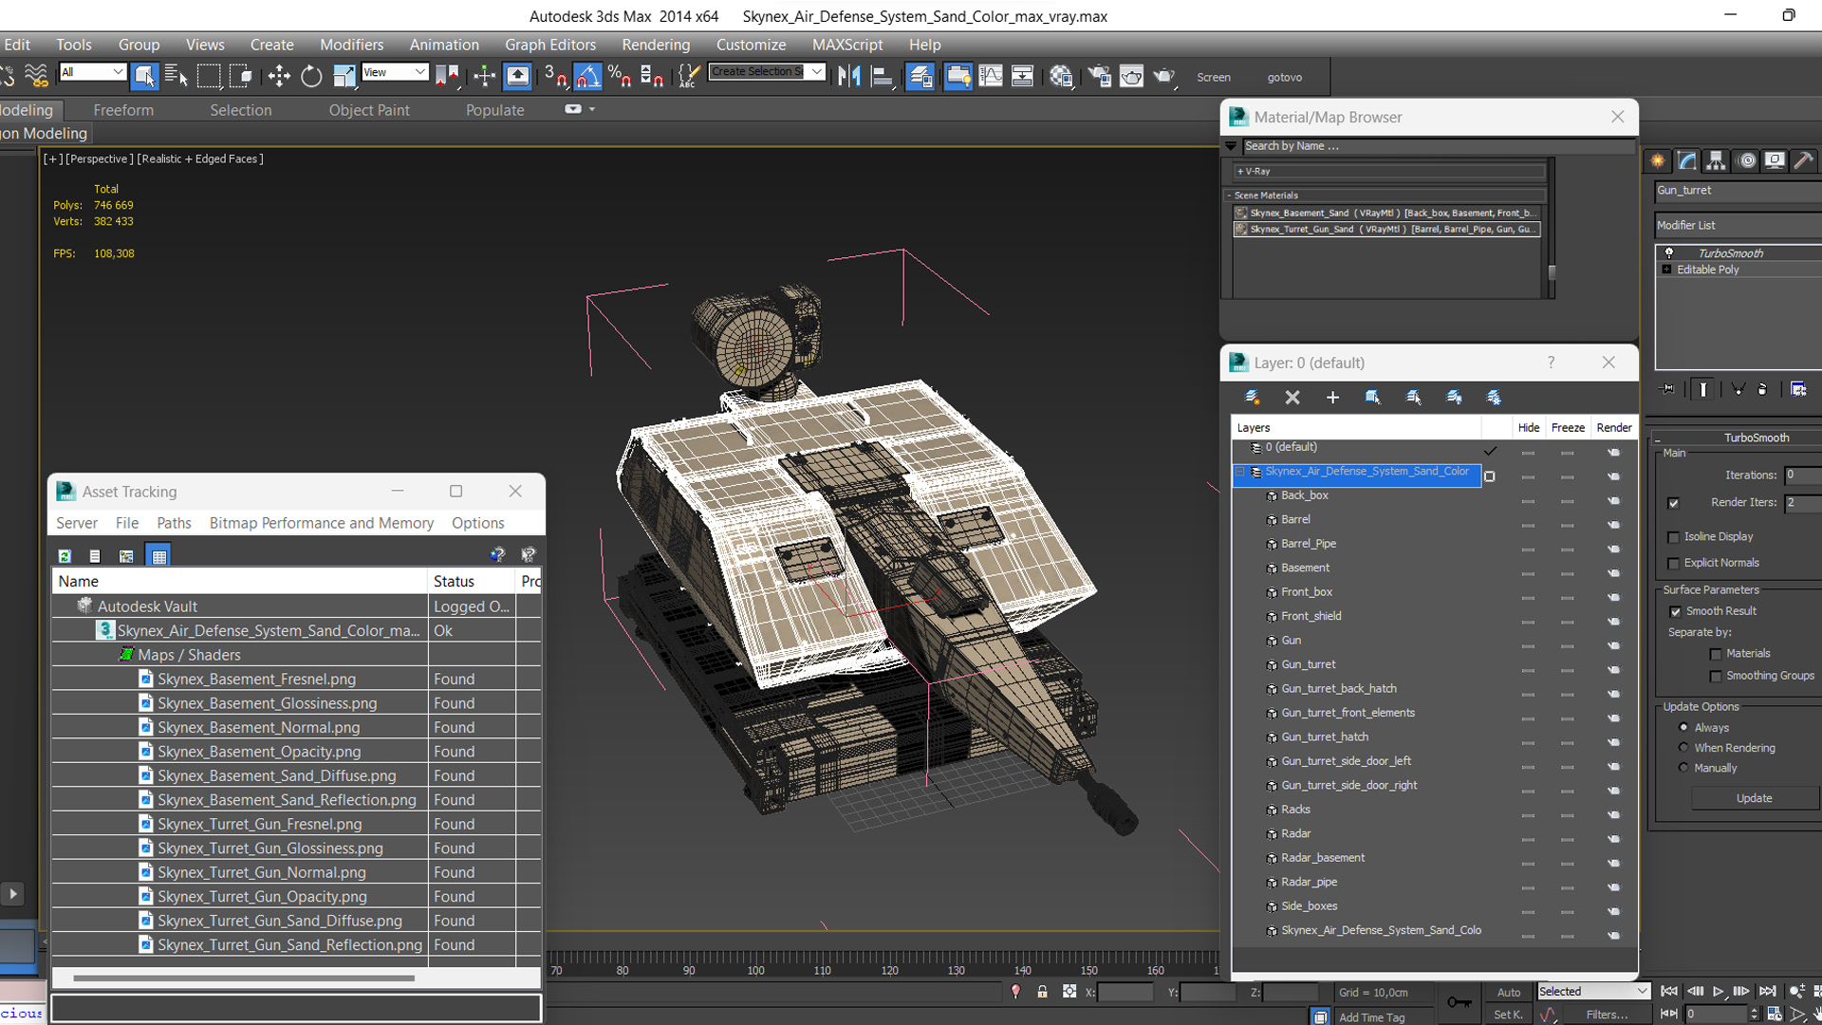
Task: Open Bitmap Performance and Memory menu
Action: click(x=322, y=523)
